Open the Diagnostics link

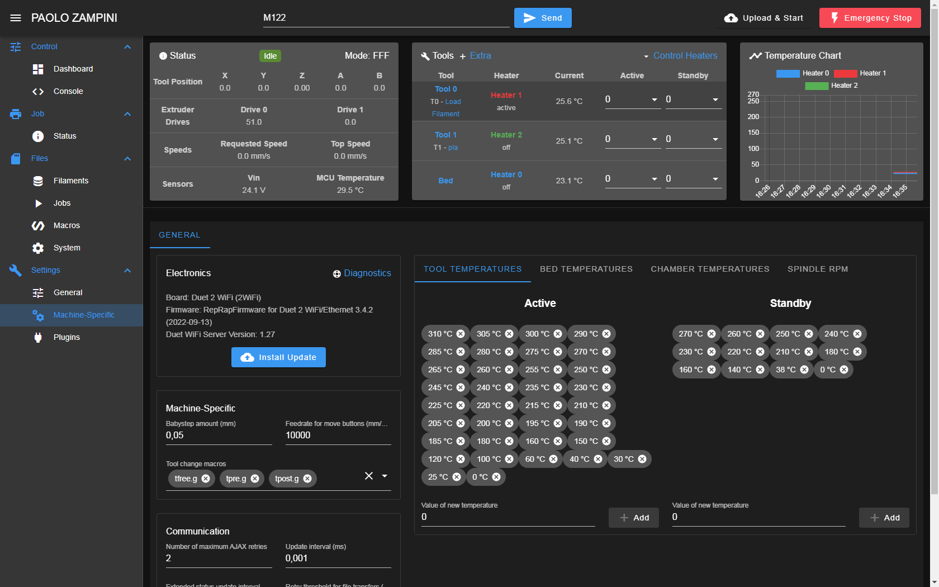coord(362,273)
